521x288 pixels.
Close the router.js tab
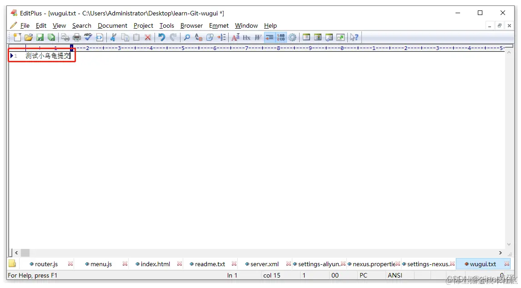point(70,264)
